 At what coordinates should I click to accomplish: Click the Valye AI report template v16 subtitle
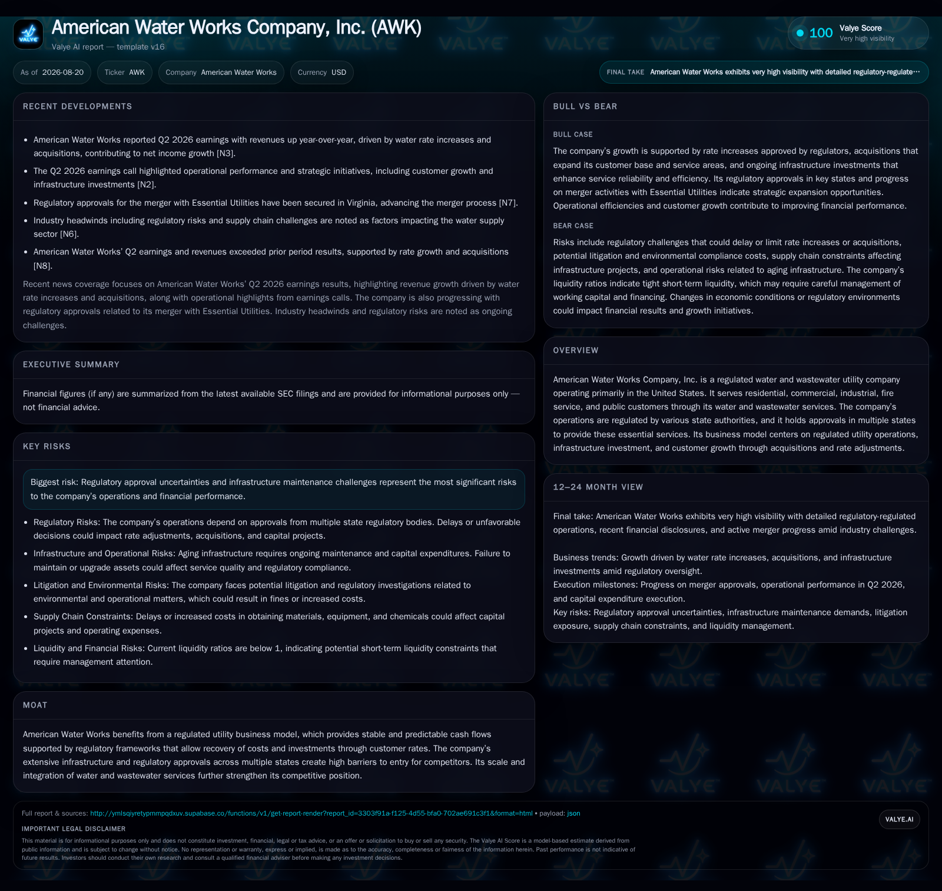tap(108, 47)
